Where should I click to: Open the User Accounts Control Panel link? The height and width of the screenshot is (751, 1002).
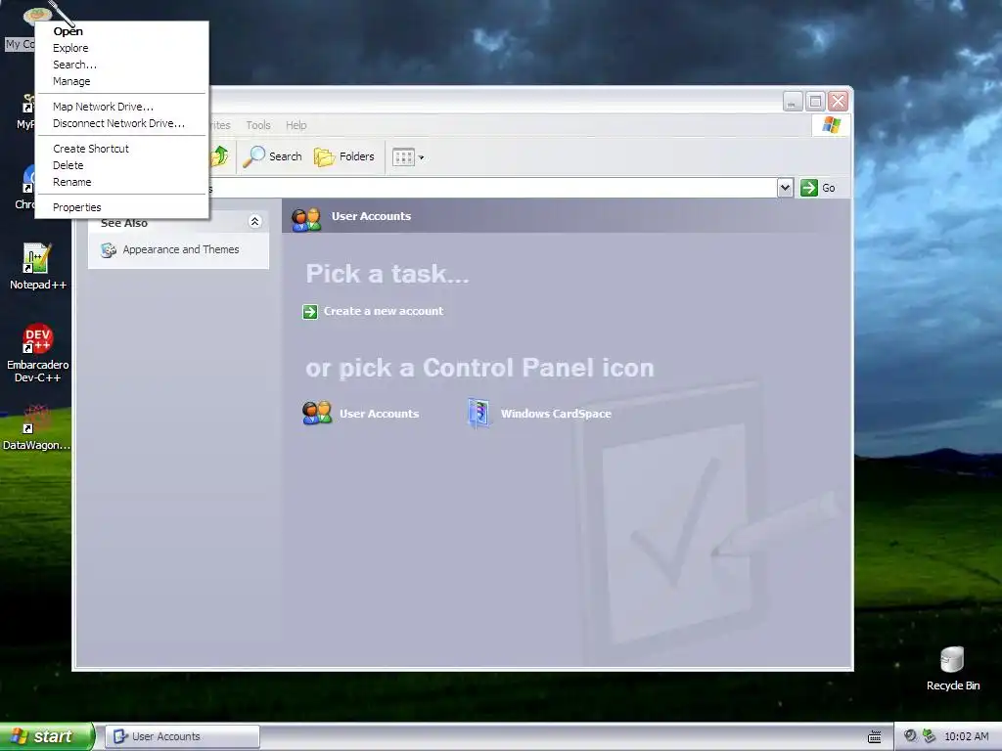tap(379, 414)
